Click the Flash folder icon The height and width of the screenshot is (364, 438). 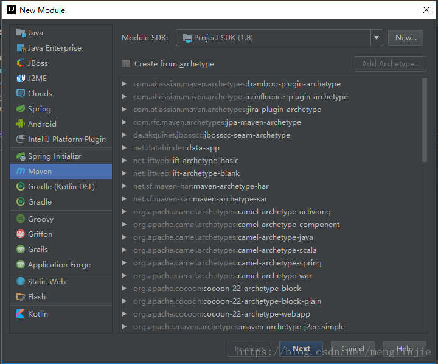[x=21, y=296]
